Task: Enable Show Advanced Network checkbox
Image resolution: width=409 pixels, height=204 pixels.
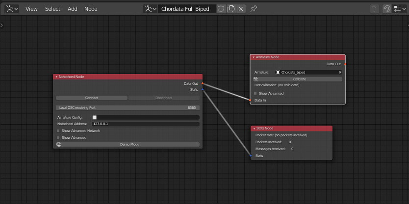Action: [58, 131]
